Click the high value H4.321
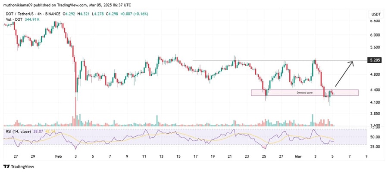Screen dimensions: 388x172 [x=84, y=14]
